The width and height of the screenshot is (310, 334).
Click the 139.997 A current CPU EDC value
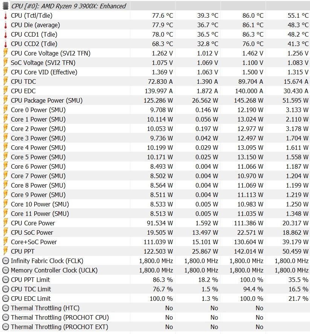[x=159, y=91]
